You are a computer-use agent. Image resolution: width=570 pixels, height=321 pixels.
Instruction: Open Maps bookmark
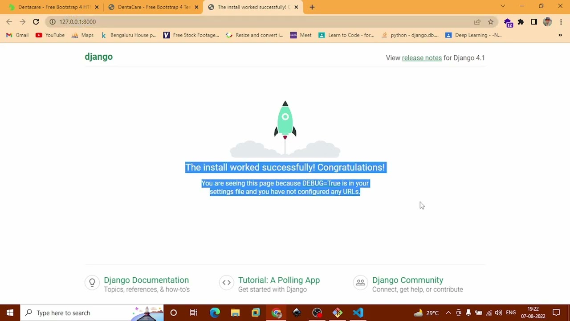click(82, 35)
